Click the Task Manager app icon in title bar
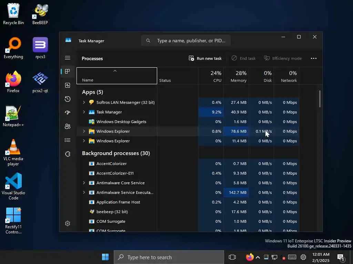This screenshot has height=264, width=353. click(x=68, y=40)
